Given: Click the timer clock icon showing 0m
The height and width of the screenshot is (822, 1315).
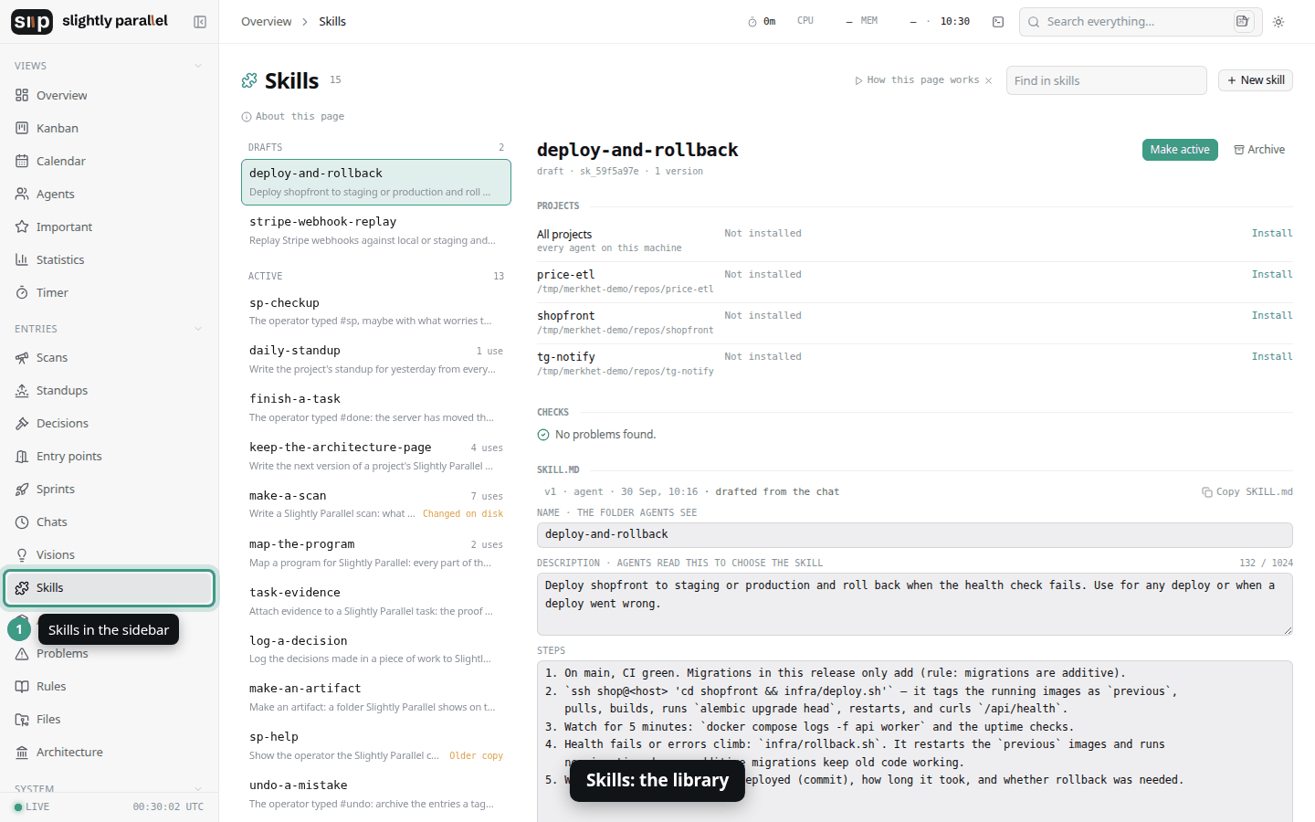Looking at the screenshot, I should coord(752,22).
